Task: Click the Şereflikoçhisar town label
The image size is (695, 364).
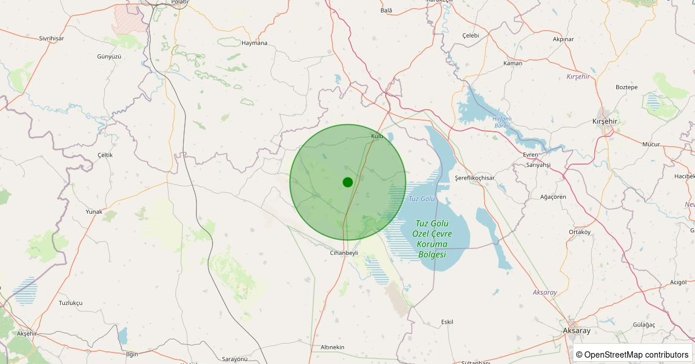Action: click(x=475, y=178)
